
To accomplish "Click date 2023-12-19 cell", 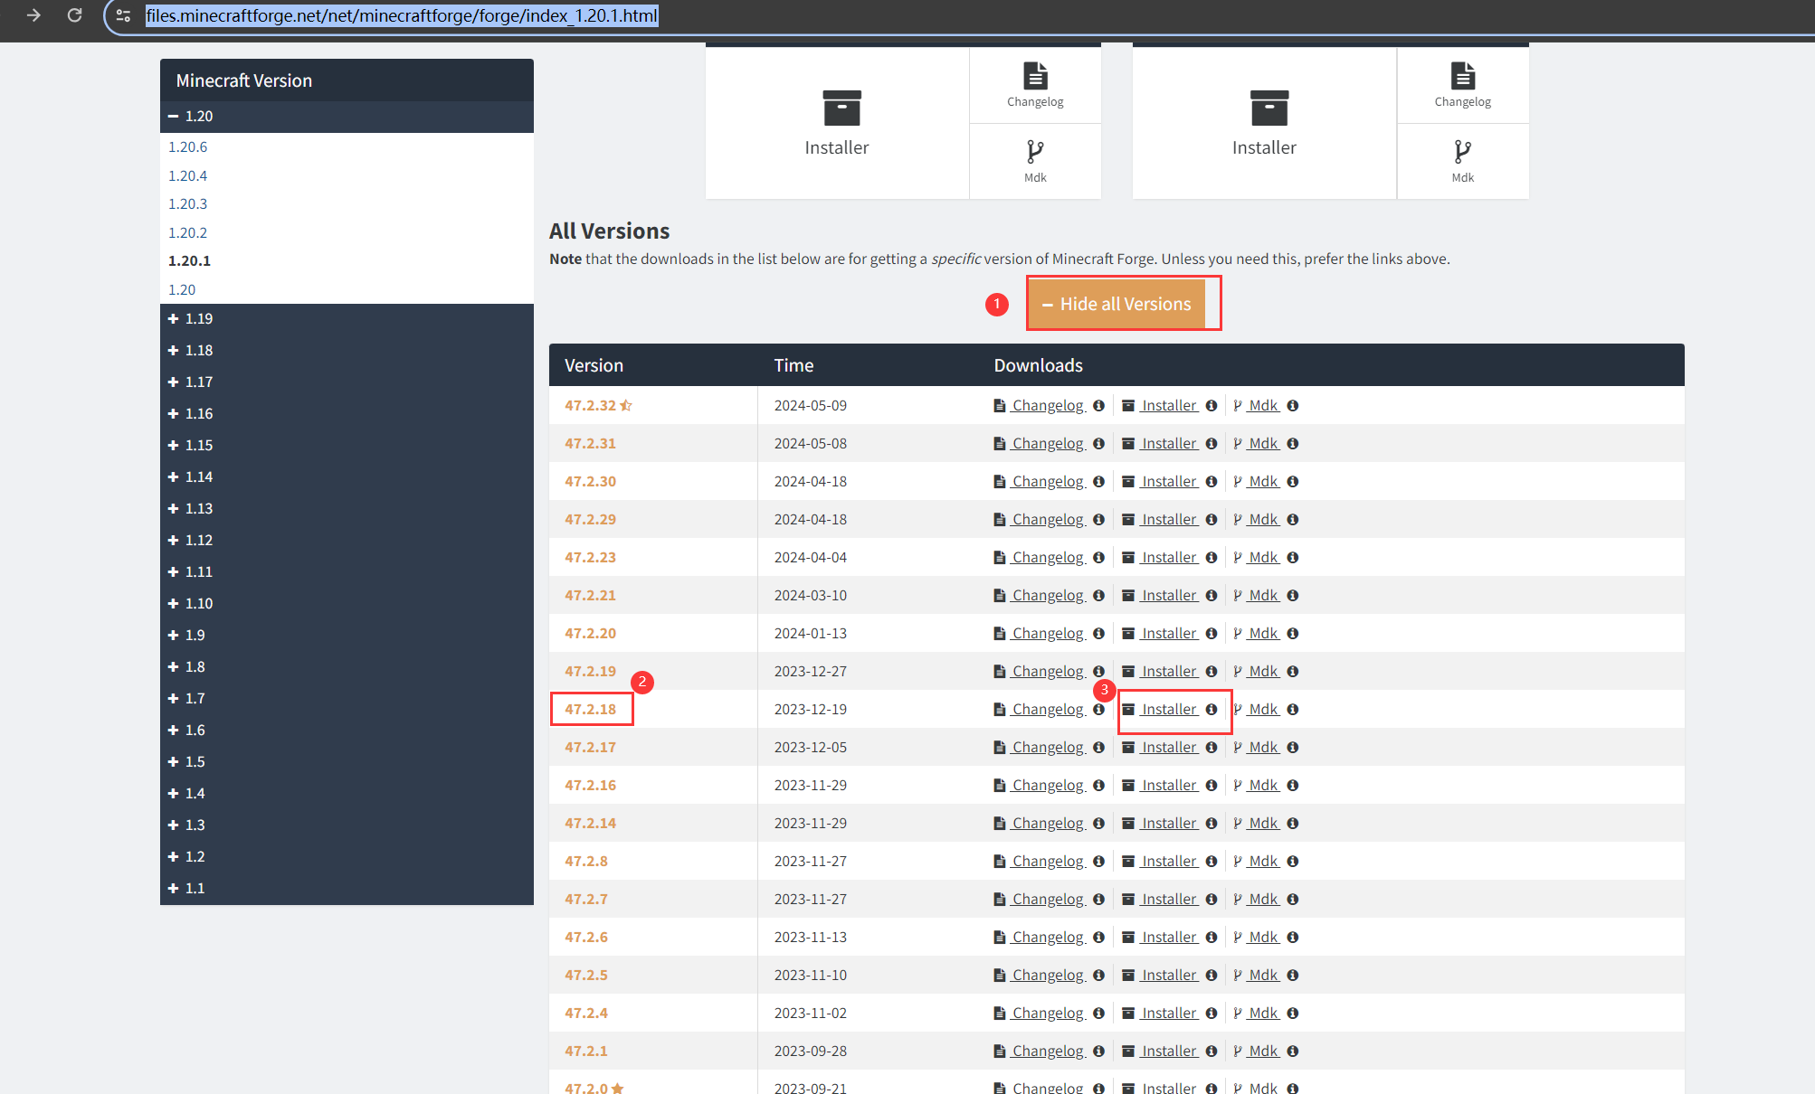I will coord(810,710).
